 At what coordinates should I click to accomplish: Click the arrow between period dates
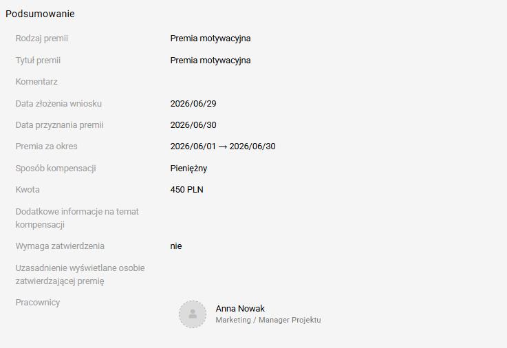[222, 146]
